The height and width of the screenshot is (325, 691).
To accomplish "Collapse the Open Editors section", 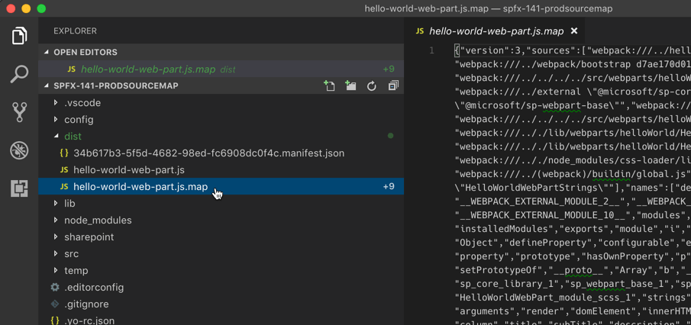I will coord(47,53).
